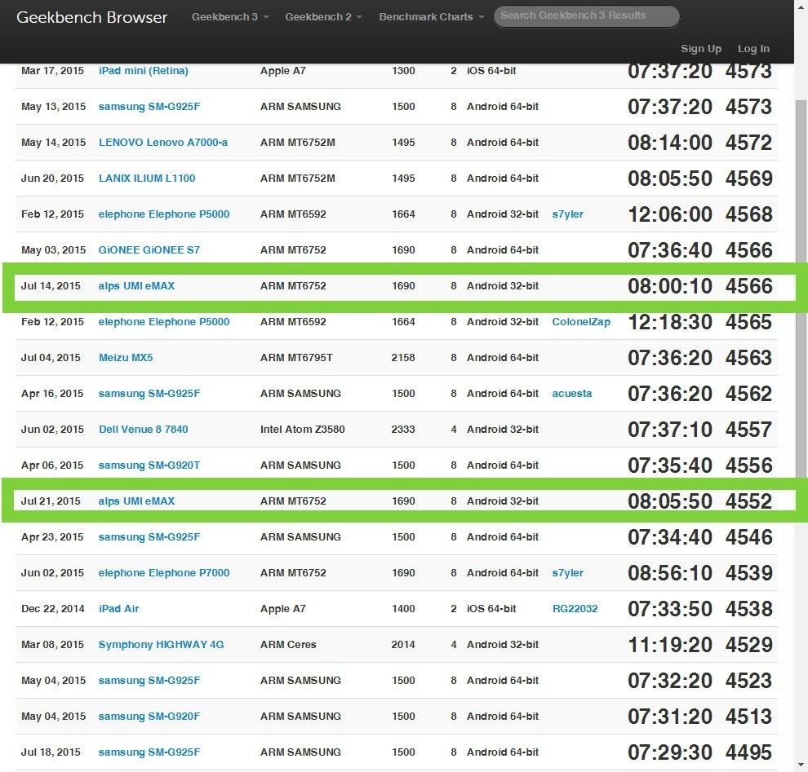Click the 08:00:10 time value
Image resolution: width=808 pixels, height=772 pixels.
[670, 286]
